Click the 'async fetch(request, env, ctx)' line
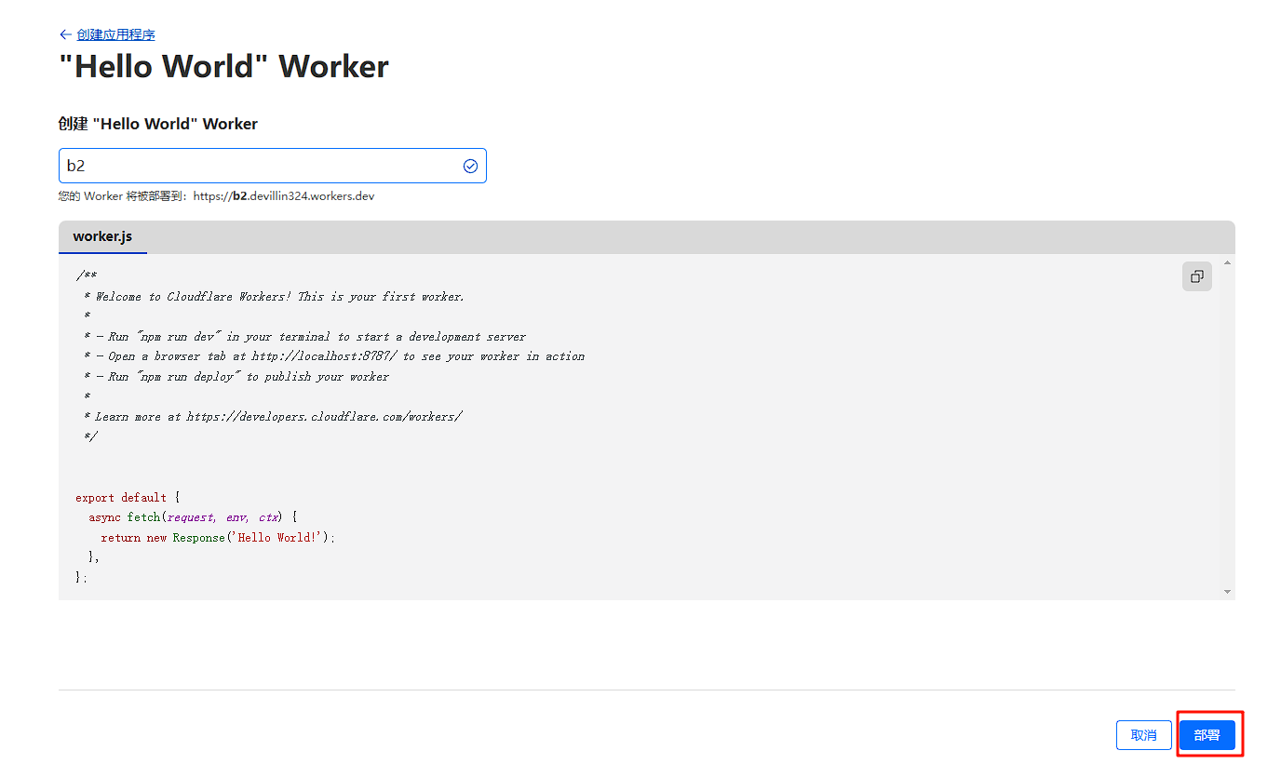The height and width of the screenshot is (764, 1281). [x=193, y=517]
